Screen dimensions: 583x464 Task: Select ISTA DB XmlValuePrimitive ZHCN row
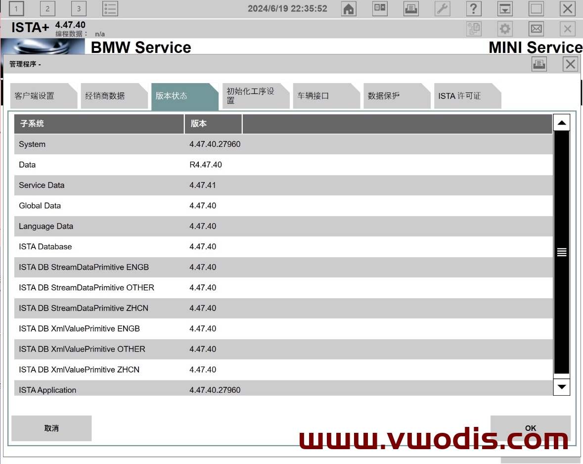pos(283,369)
